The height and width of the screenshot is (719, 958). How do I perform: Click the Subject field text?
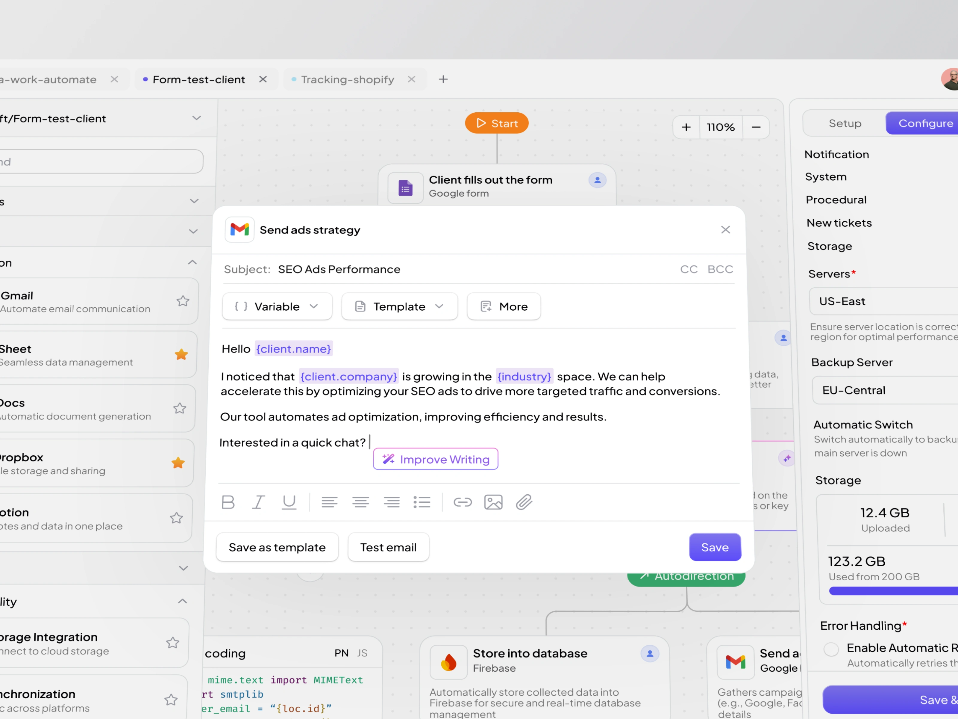click(x=339, y=269)
